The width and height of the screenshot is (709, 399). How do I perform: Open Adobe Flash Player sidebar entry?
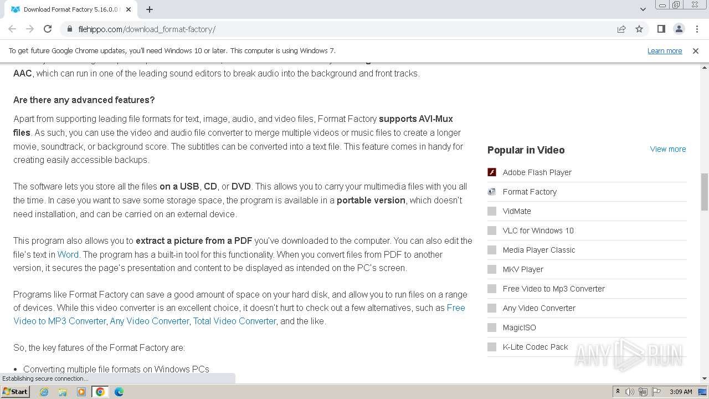tap(537, 172)
